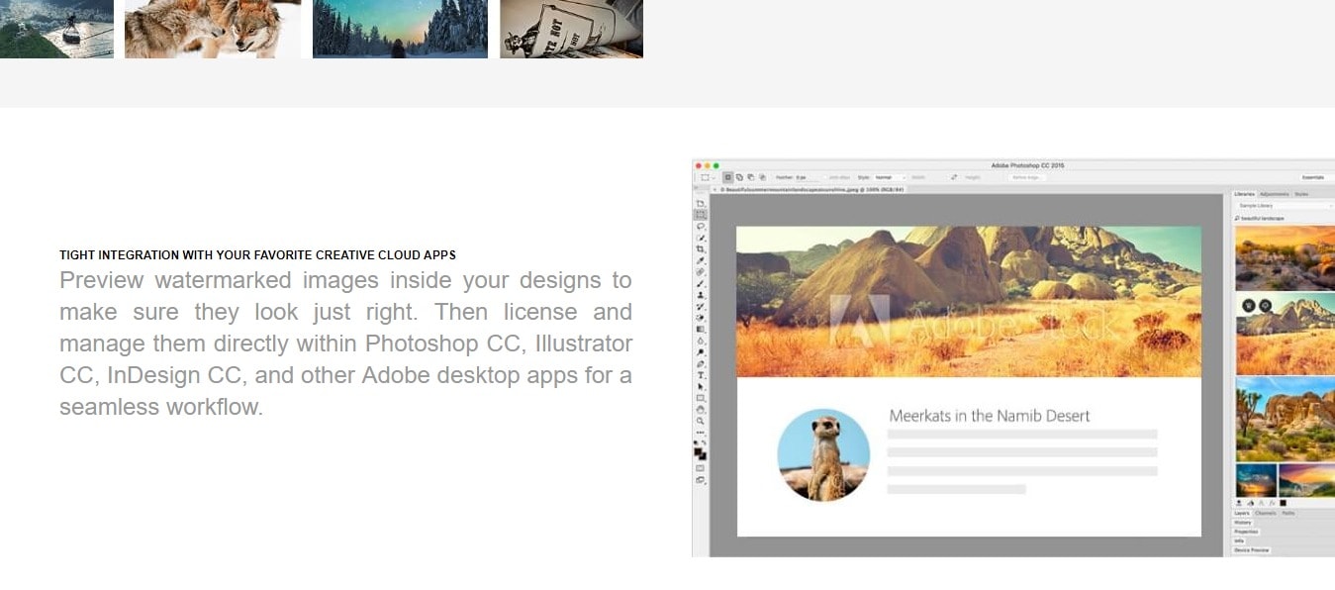Switch to the Paths tab
This screenshot has height=590, width=1335.
[x=1288, y=513]
